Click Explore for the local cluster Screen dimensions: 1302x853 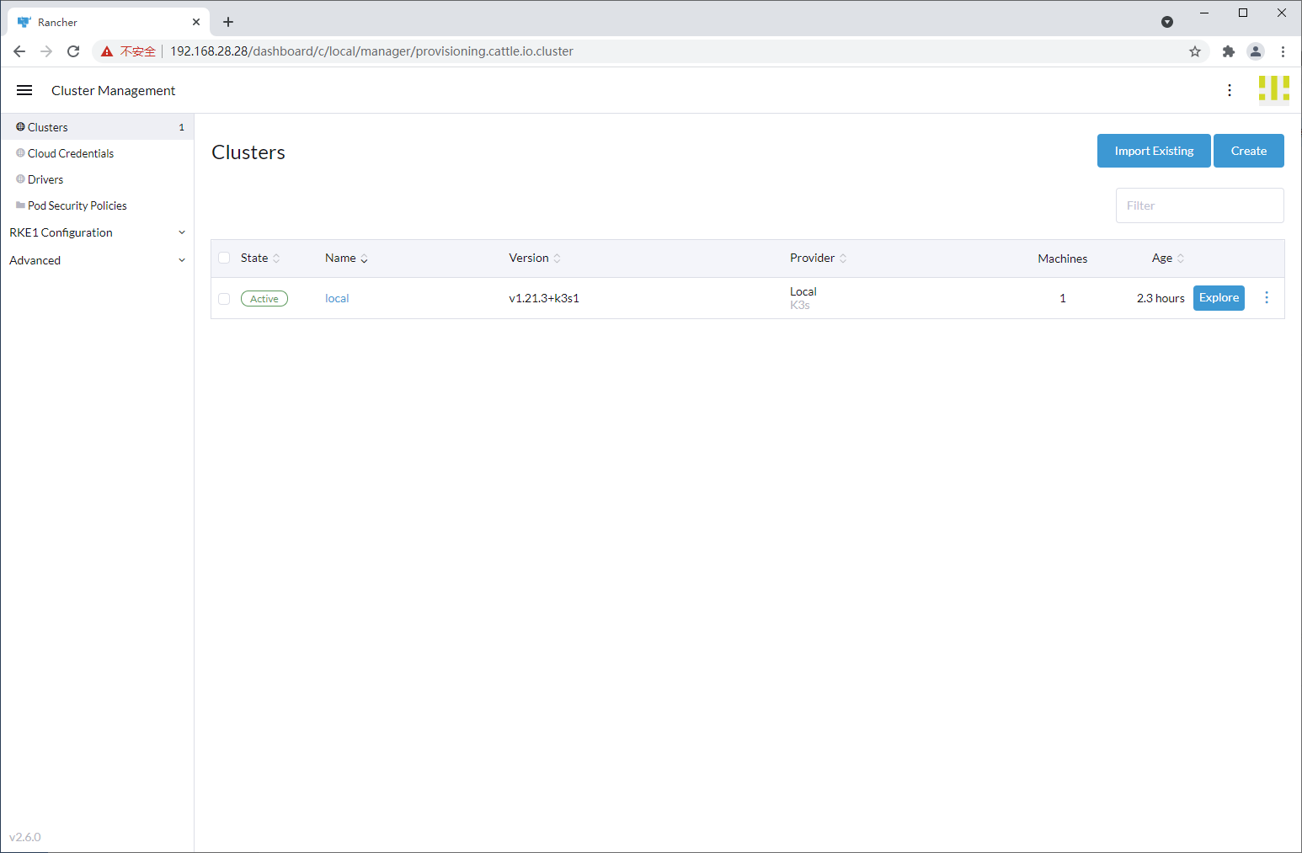[x=1219, y=297]
